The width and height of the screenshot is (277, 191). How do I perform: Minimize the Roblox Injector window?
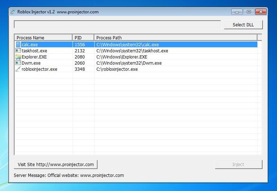(237, 12)
